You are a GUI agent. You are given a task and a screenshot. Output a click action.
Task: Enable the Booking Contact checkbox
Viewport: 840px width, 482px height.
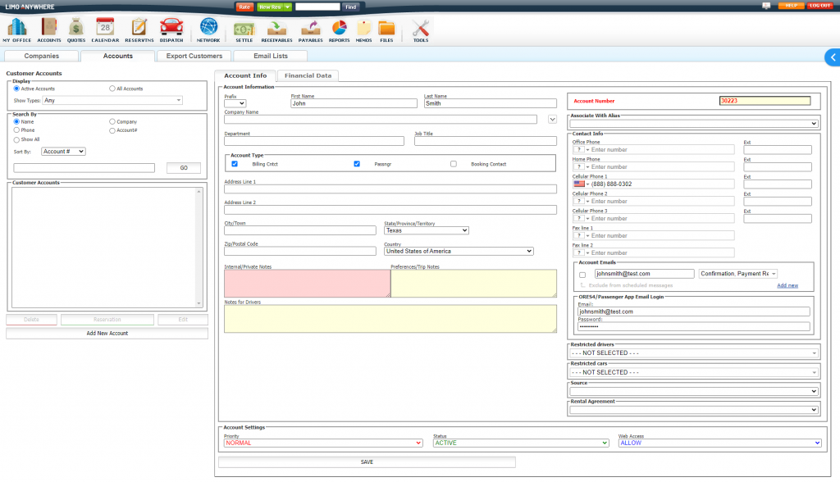(454, 164)
